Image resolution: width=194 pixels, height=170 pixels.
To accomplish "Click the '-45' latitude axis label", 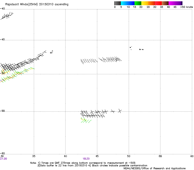I will [2, 39].
